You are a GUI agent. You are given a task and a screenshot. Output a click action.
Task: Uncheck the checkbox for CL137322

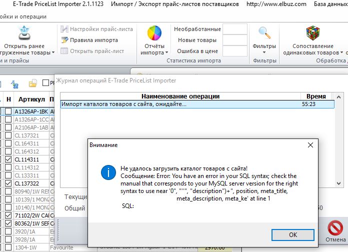[x=8, y=183]
